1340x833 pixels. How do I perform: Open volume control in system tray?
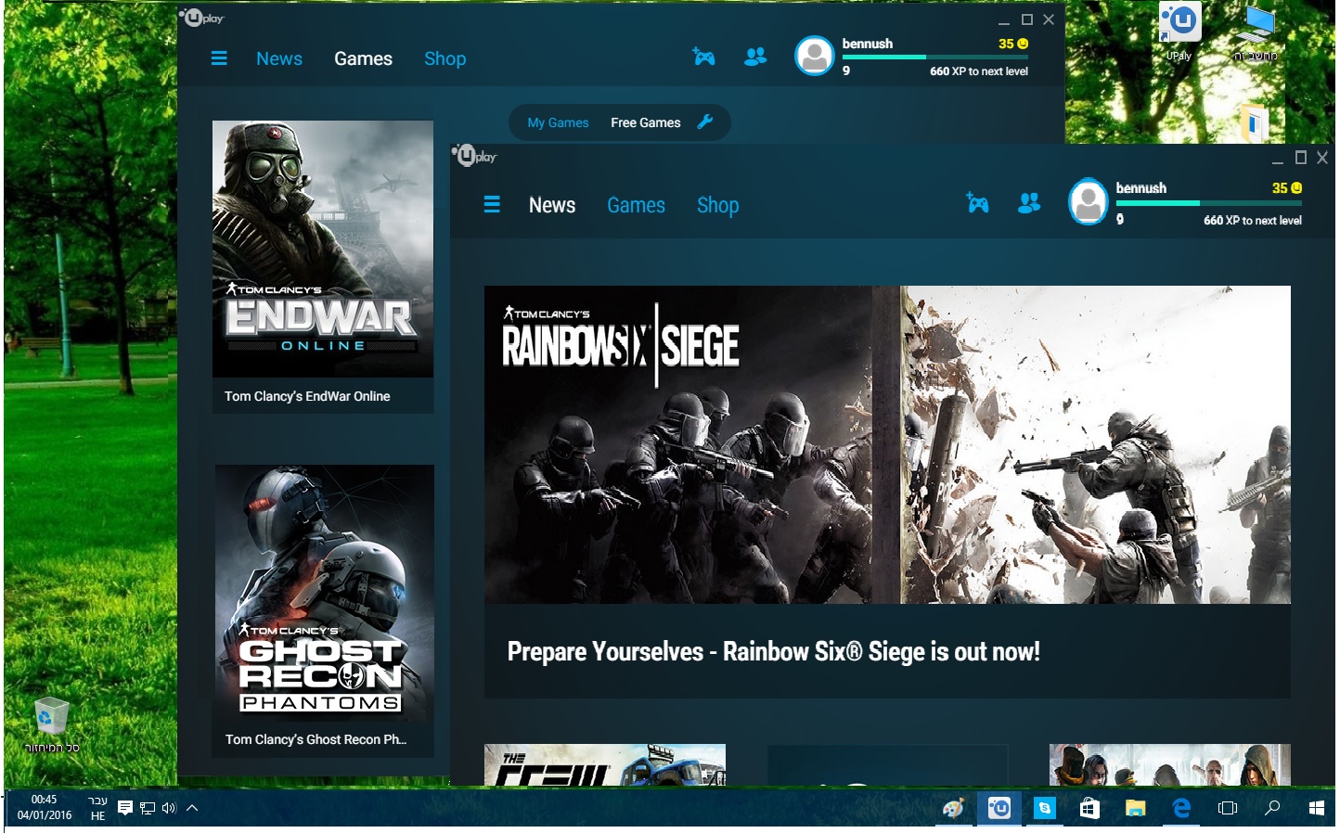coord(169,808)
